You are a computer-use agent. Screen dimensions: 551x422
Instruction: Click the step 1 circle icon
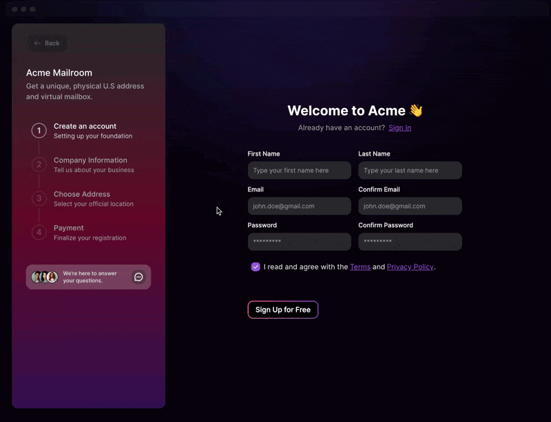39,130
